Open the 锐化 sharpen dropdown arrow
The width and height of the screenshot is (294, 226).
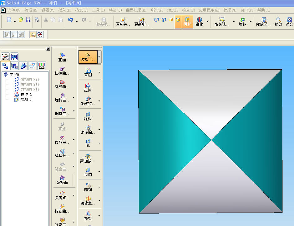tap(208, 22)
